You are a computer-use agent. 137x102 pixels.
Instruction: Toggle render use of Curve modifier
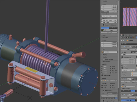point(133,79)
